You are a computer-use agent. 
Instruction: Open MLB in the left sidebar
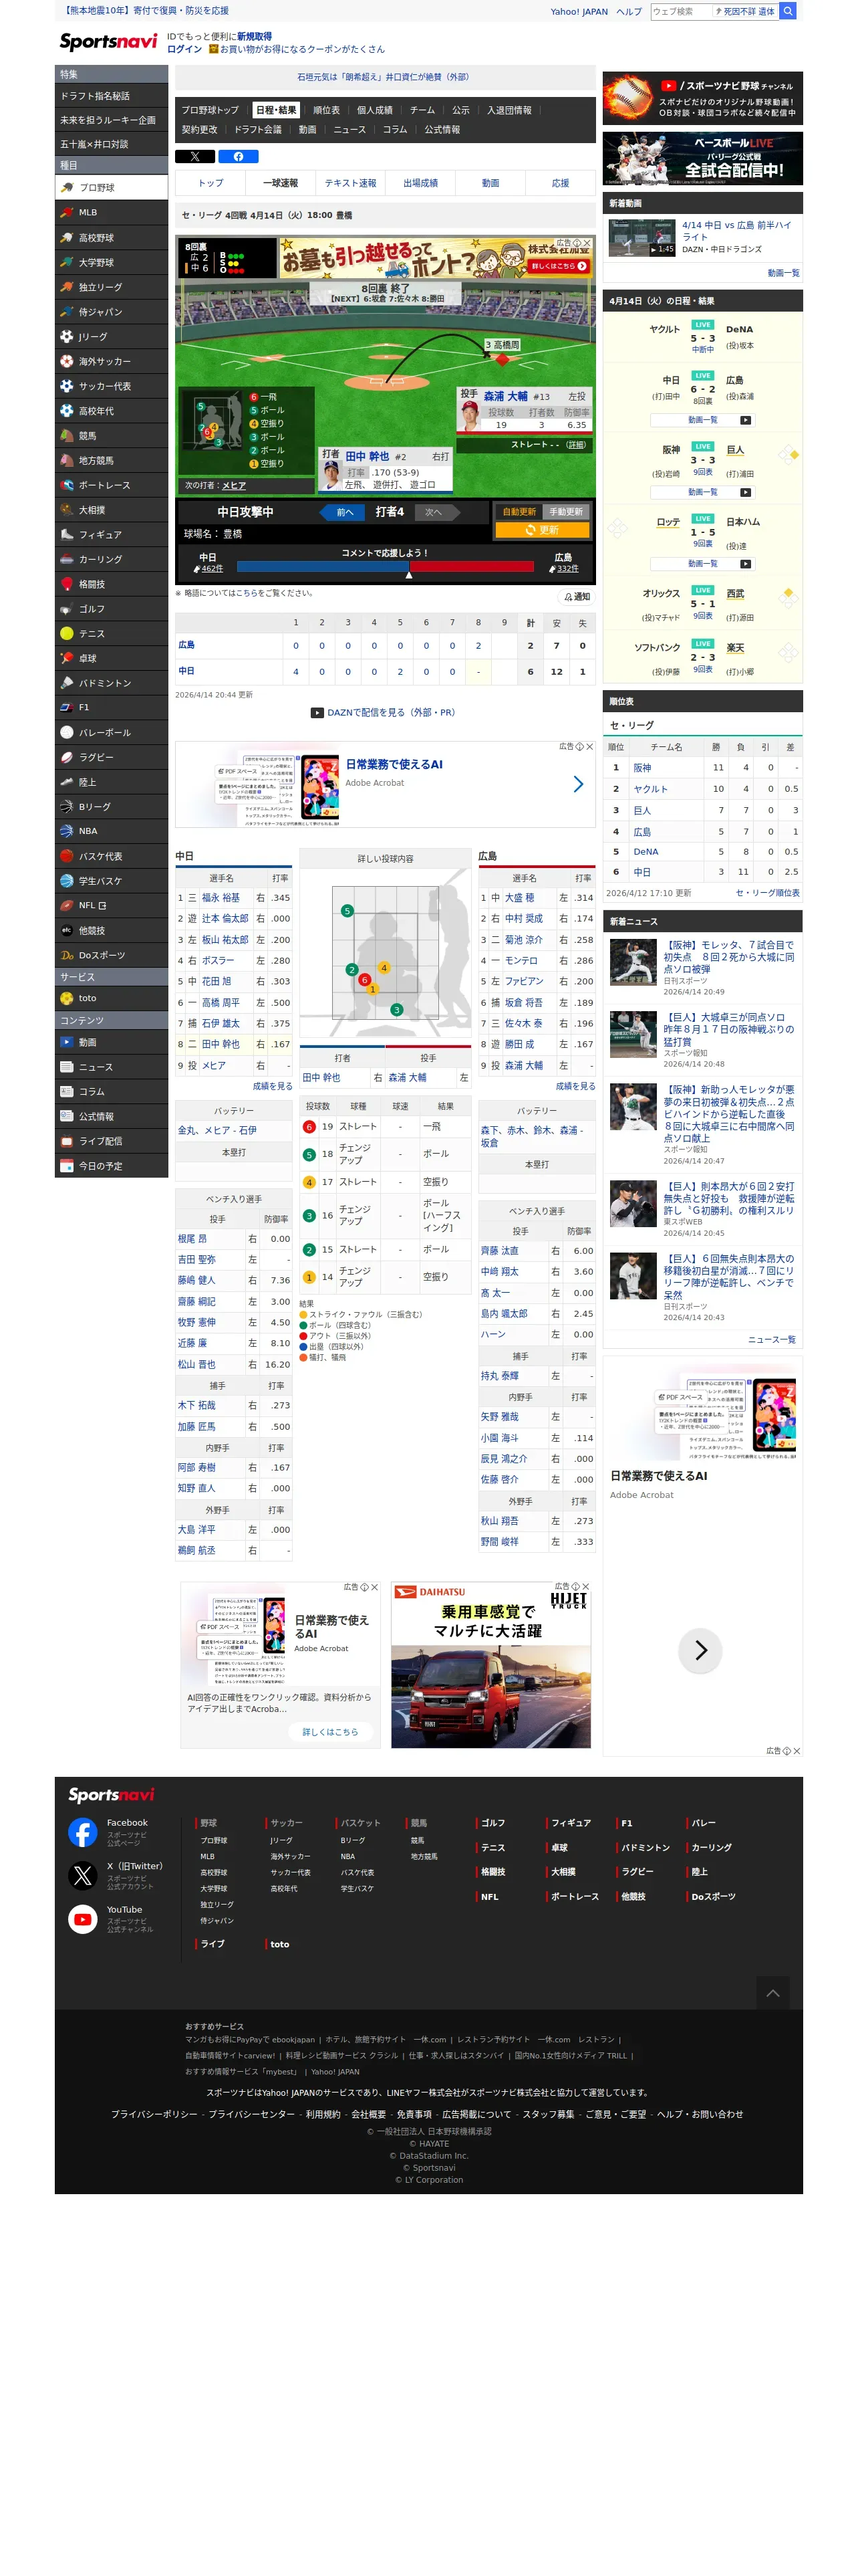click(x=111, y=212)
